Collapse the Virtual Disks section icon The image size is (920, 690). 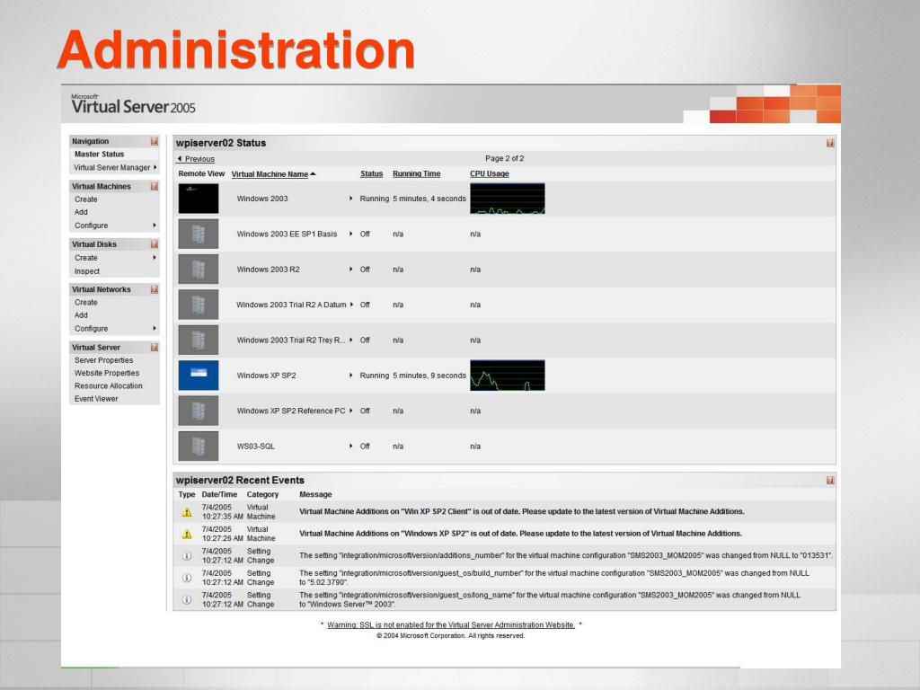pos(155,244)
